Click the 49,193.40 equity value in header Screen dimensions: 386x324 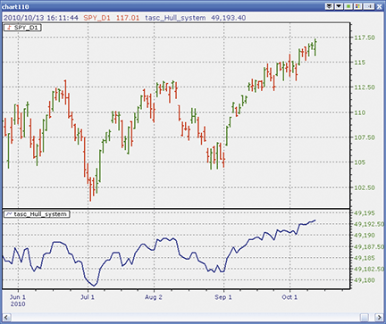tap(229, 18)
